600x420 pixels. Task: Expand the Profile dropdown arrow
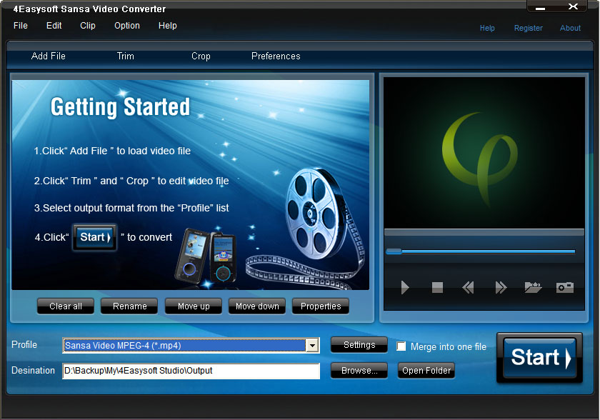313,346
